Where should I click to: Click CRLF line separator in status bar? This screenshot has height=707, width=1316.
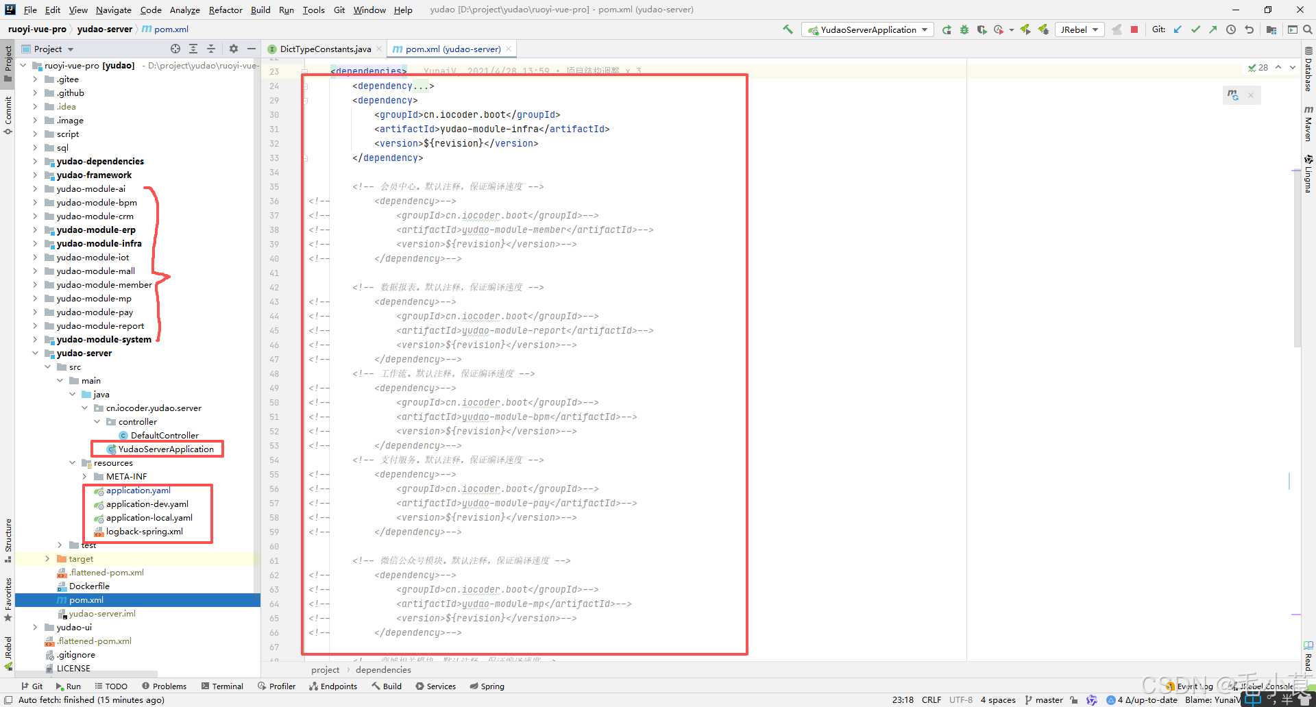coord(931,699)
